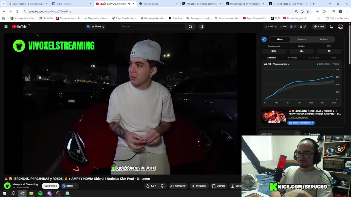Show hidden bookmarks with double chevron
Image resolution: width=351 pixels, height=197 pixels.
tap(318, 18)
